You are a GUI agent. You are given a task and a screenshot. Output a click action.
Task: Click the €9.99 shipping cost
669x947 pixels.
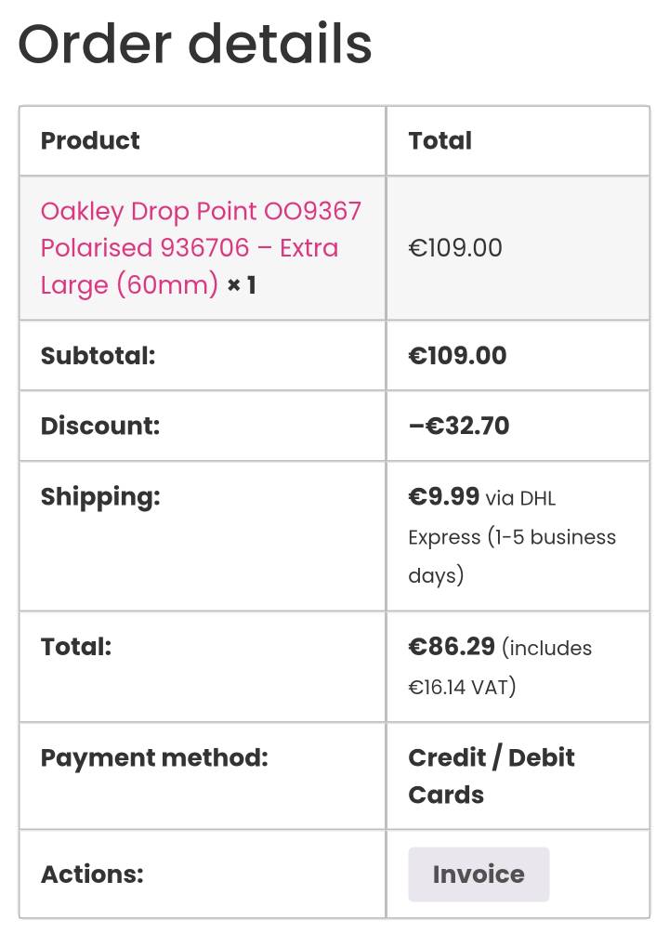click(443, 497)
